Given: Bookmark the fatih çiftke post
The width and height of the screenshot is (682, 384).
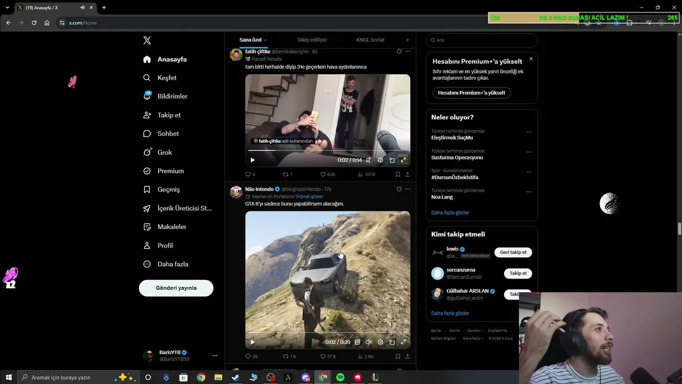Looking at the screenshot, I should (x=398, y=174).
